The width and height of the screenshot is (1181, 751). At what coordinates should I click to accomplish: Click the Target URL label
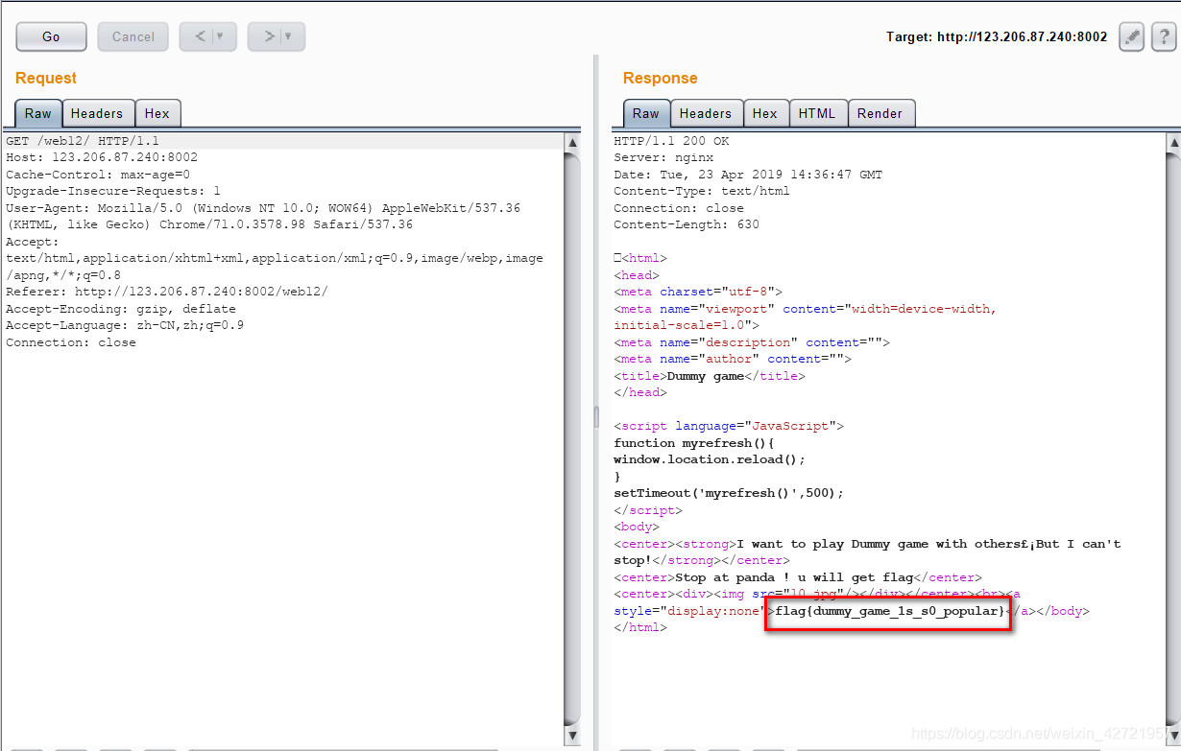tap(996, 36)
